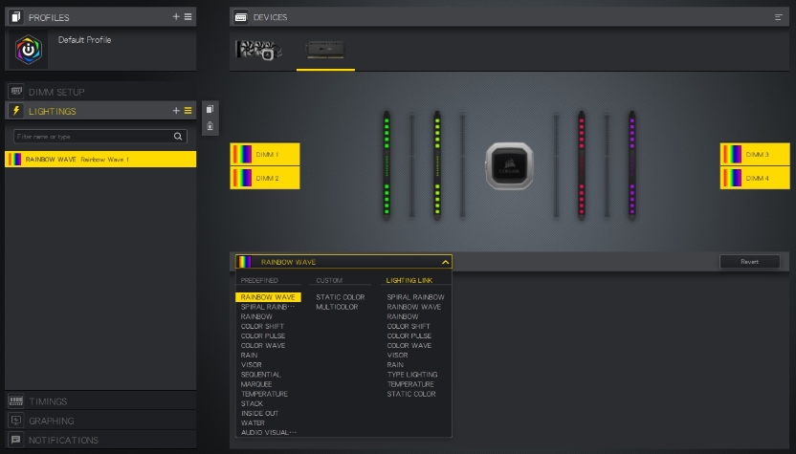Image resolution: width=796 pixels, height=454 pixels.
Task: Choose Lighting Link Color Wave
Action: [409, 345]
